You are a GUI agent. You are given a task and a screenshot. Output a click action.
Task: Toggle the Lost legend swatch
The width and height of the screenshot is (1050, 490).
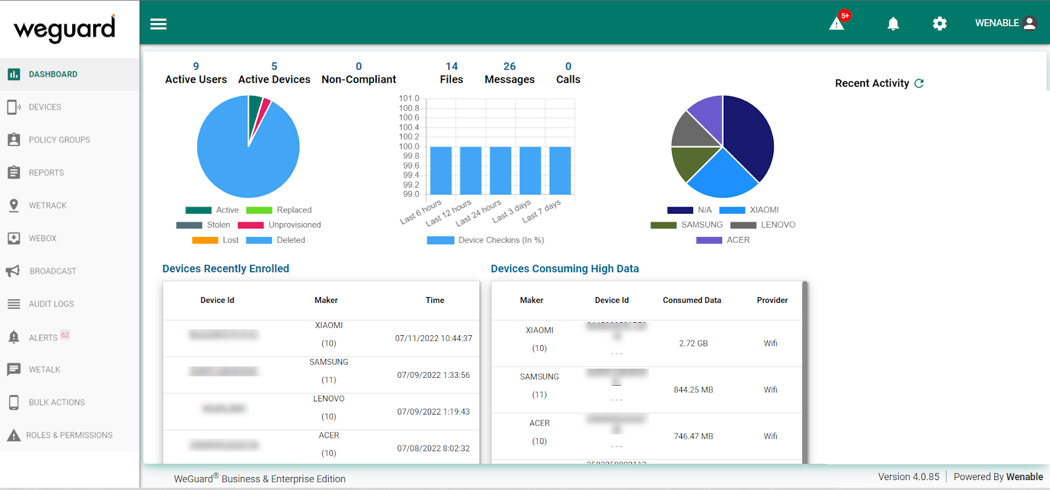point(205,240)
